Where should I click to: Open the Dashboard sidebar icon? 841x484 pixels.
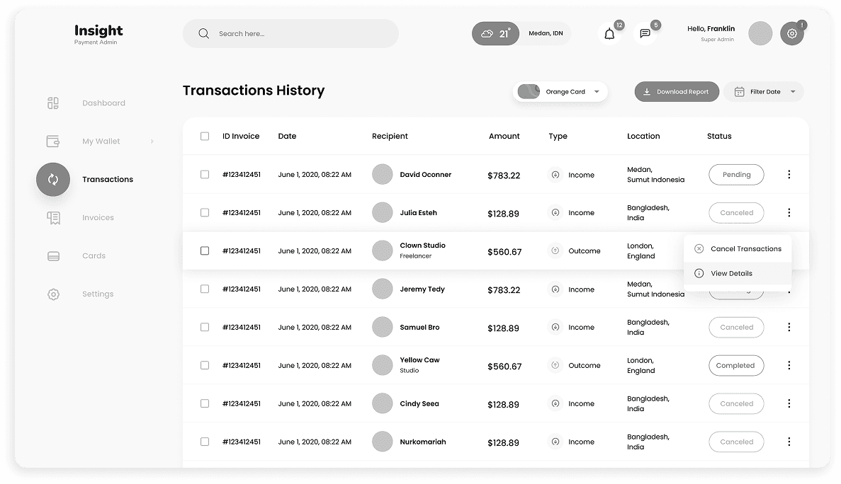(x=53, y=103)
